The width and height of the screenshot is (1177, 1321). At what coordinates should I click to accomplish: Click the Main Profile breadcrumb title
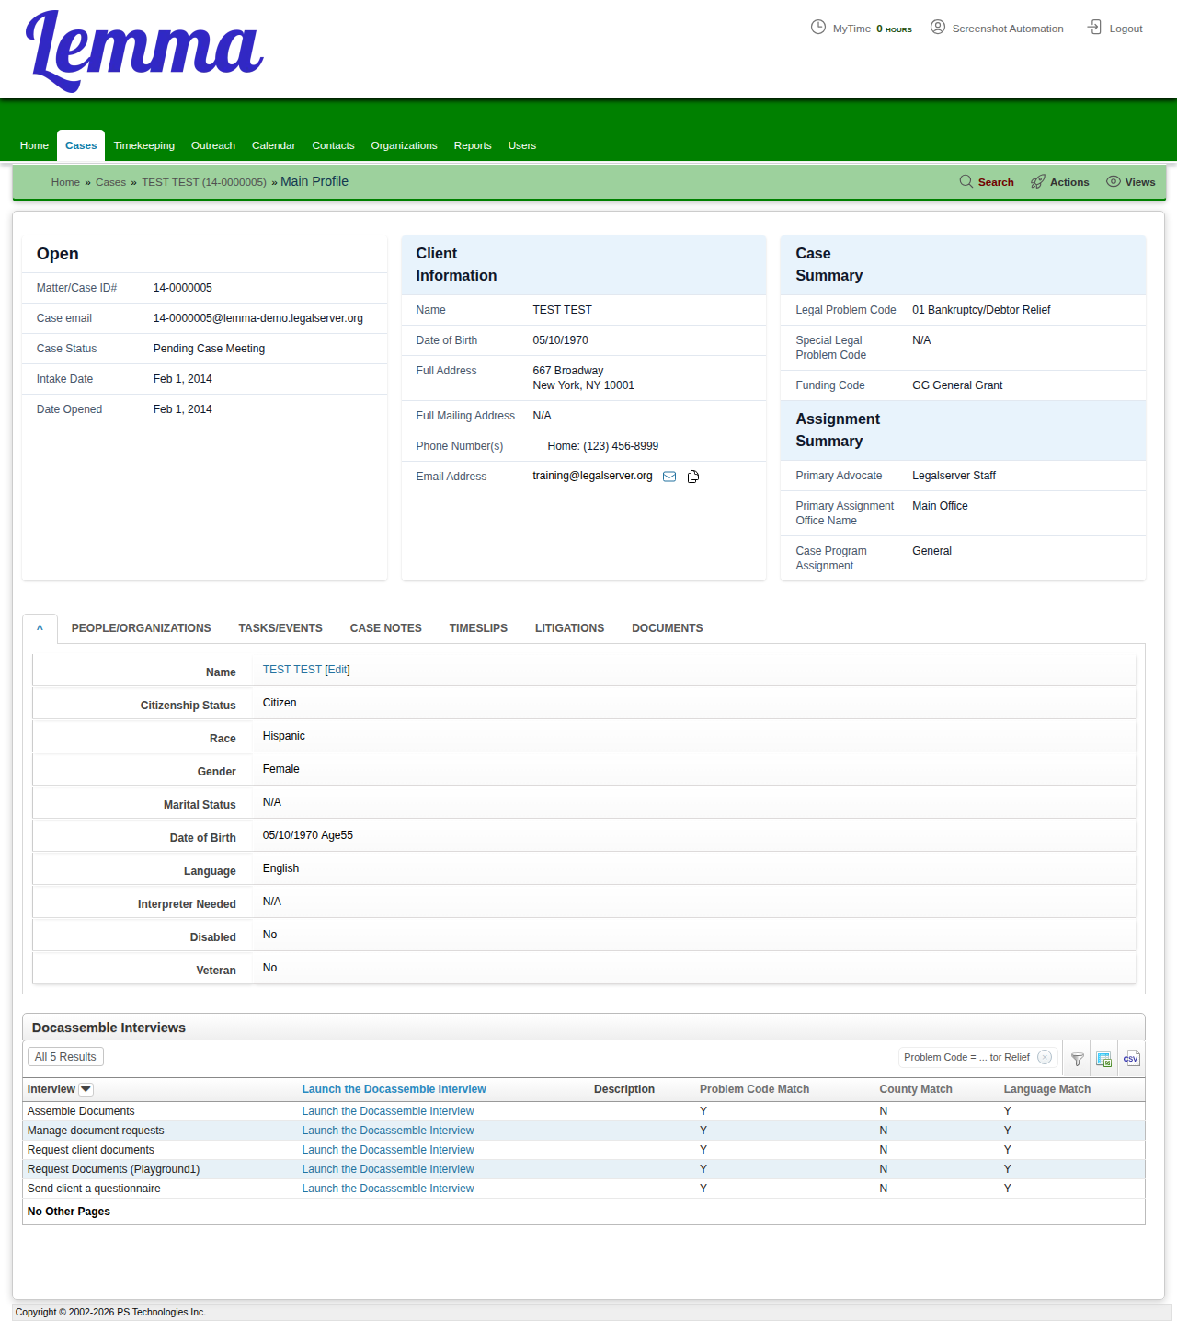pos(314,181)
